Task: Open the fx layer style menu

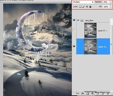Action: [83, 93]
